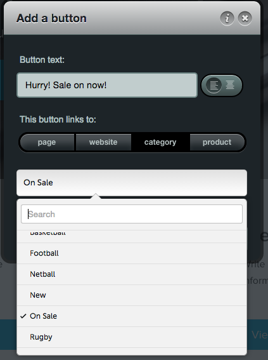Choose Football from category list
The height and width of the screenshot is (360, 268).
pos(132,253)
